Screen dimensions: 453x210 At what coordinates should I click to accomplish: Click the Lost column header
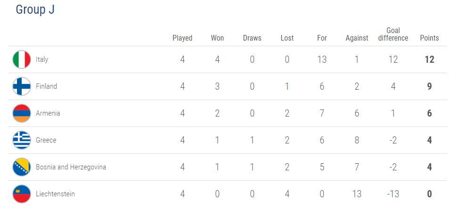[287, 38]
